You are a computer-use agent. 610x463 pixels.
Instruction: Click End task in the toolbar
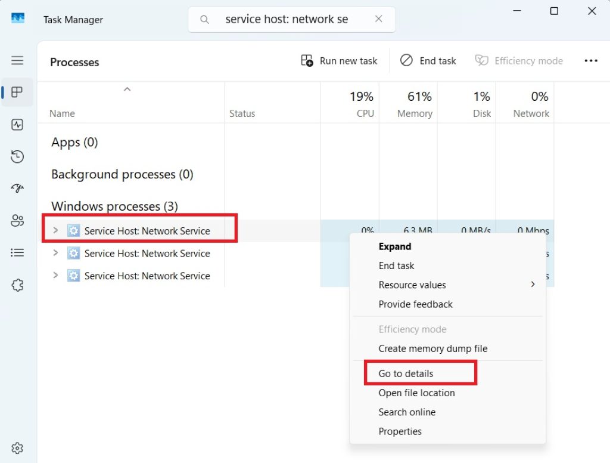[428, 61]
